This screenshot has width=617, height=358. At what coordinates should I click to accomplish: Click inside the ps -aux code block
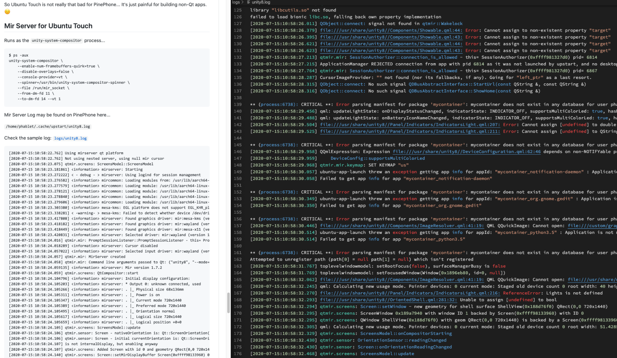click(x=106, y=77)
